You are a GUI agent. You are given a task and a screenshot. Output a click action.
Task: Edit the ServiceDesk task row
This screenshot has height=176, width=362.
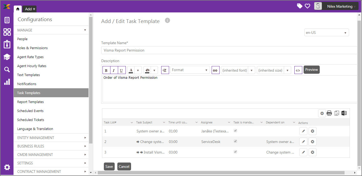click(303, 142)
